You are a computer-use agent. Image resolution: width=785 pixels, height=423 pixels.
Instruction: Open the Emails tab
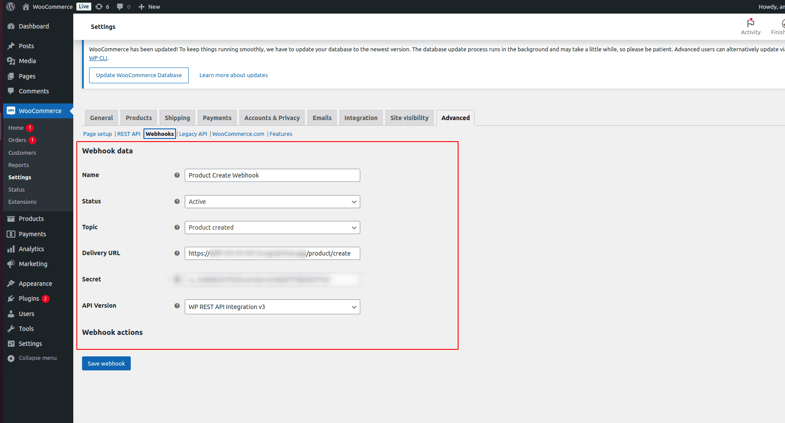pos(322,118)
